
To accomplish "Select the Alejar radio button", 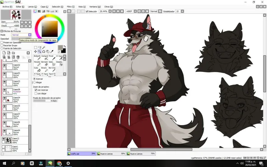I will 34,82.
